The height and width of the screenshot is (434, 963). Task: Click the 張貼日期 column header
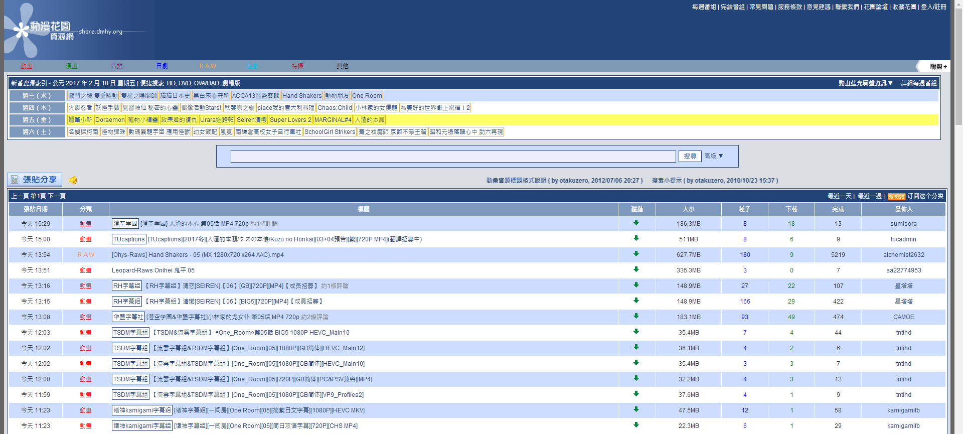[x=36, y=209]
